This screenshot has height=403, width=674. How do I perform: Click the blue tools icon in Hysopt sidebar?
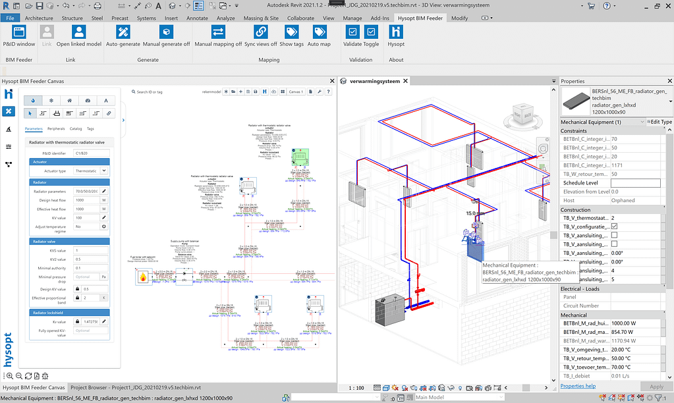pos(9,111)
